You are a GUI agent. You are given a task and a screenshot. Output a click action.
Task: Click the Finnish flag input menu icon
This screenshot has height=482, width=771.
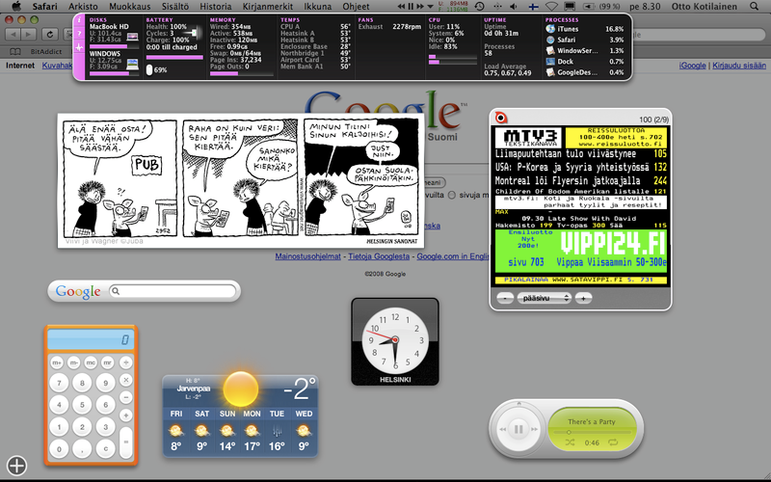(x=534, y=7)
